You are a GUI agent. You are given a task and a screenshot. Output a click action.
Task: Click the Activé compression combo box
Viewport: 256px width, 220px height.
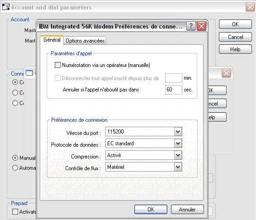pyautogui.click(x=144, y=155)
